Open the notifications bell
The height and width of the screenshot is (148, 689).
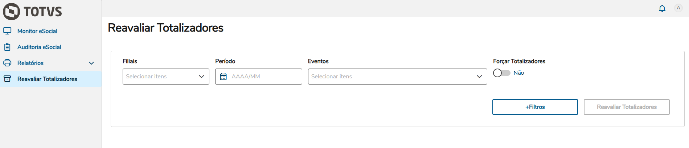(x=662, y=8)
